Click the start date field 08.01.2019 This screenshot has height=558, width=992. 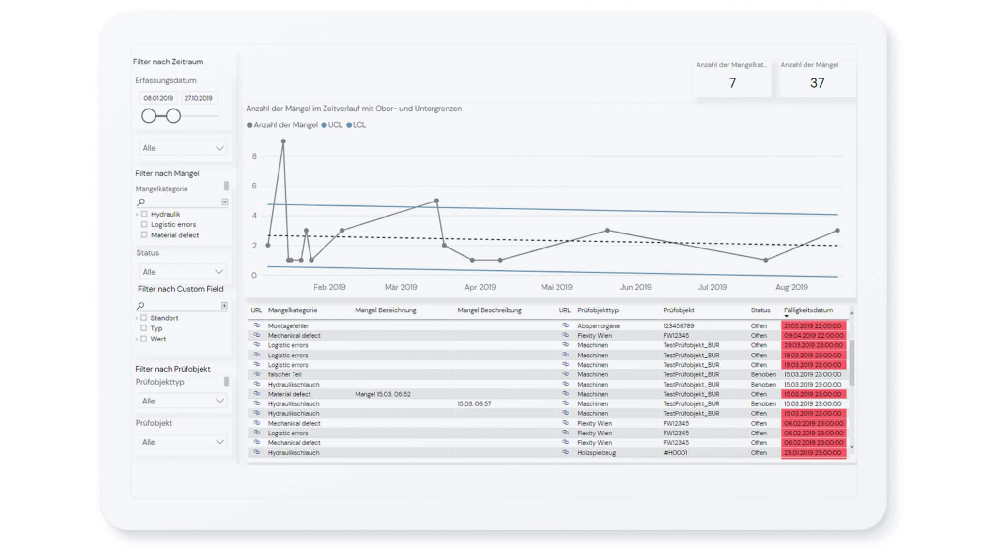pos(158,98)
